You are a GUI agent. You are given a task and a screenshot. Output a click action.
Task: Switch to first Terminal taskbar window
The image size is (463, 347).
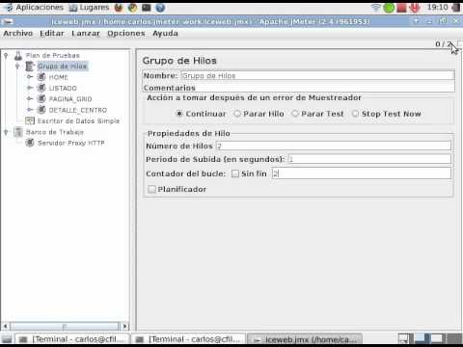(x=72, y=339)
